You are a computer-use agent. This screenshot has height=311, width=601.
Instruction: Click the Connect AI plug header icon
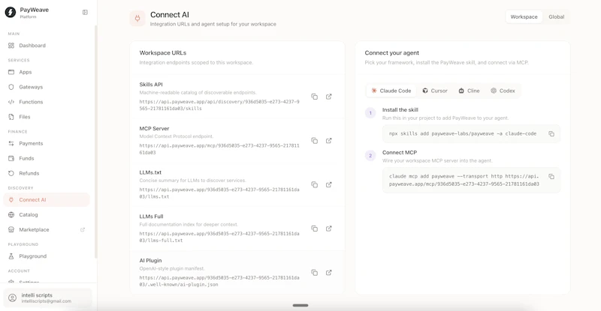(137, 19)
